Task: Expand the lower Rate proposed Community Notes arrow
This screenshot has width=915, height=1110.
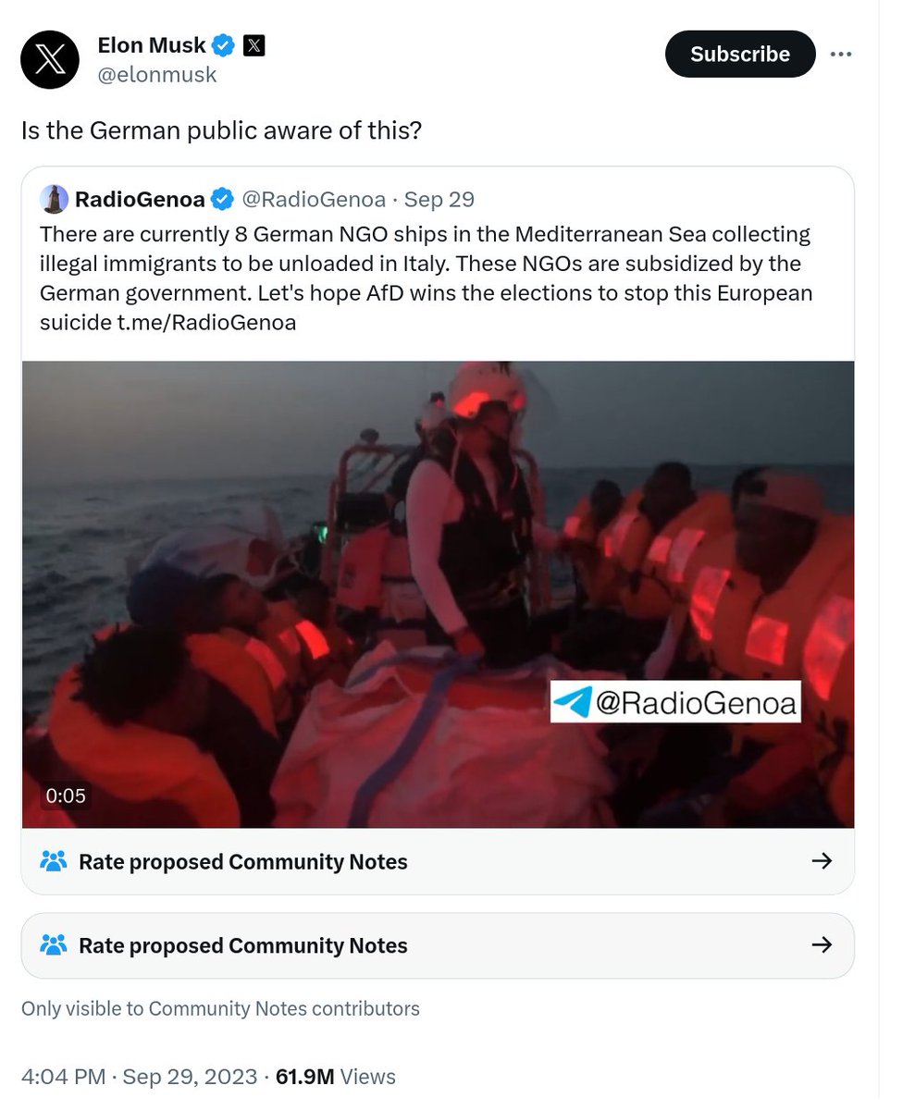Action: click(822, 945)
